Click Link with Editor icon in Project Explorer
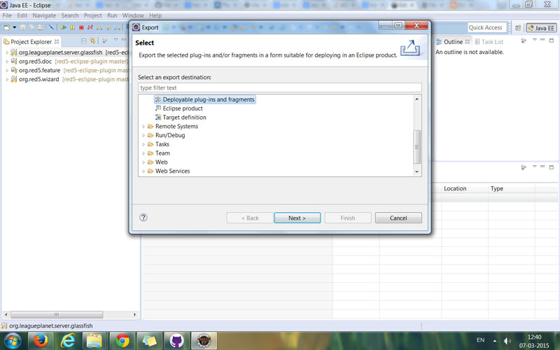This screenshot has height=350, width=560. click(x=93, y=42)
